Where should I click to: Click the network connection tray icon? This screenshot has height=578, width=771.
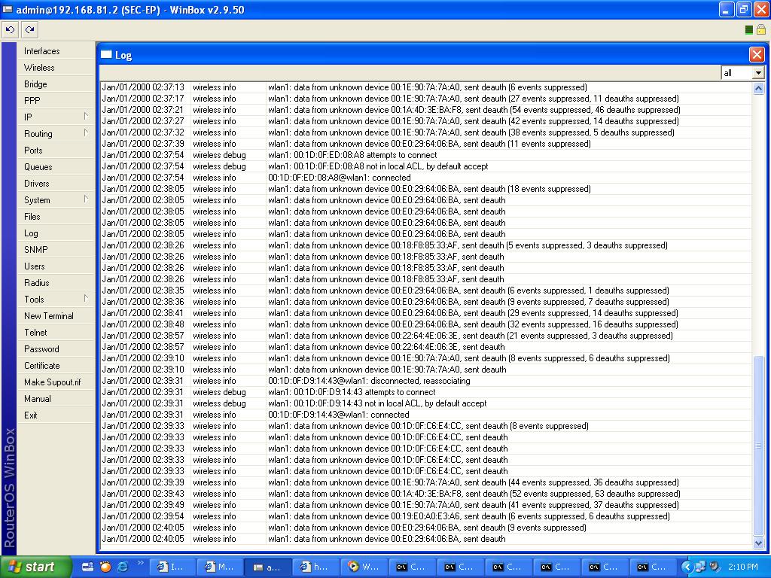[700, 567]
